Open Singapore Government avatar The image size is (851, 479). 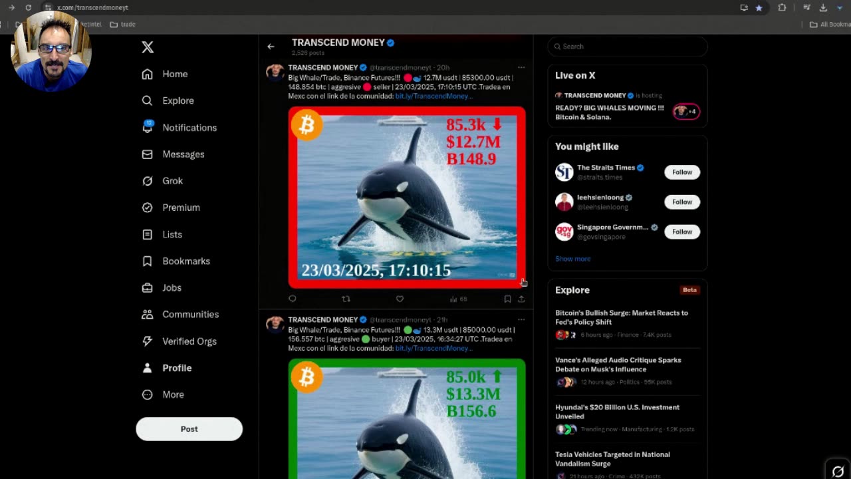click(x=564, y=232)
